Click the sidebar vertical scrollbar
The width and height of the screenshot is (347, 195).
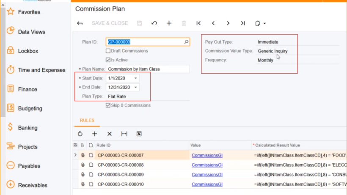(3, 62)
